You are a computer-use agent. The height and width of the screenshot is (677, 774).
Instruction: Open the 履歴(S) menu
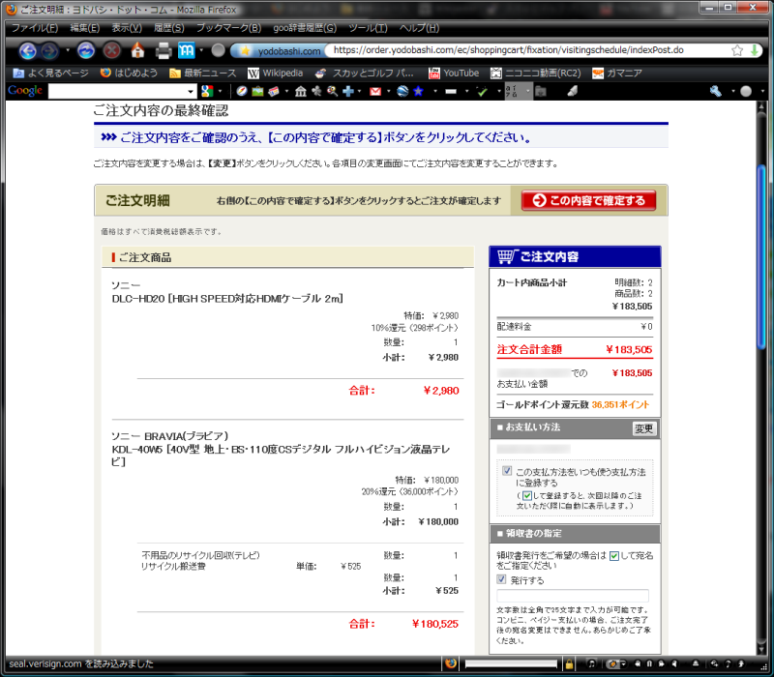pos(168,28)
